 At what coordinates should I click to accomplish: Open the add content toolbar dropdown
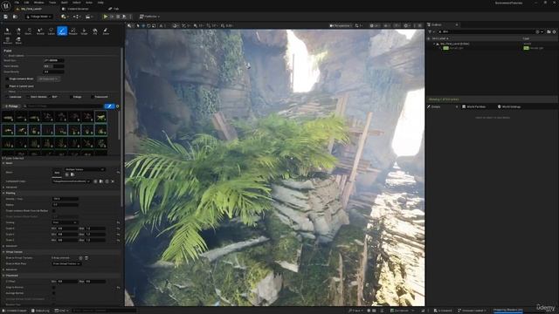click(x=65, y=17)
